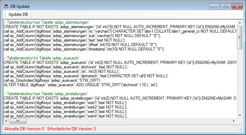Click the horizontal scrollbar thumb

pyautogui.click(x=18, y=121)
